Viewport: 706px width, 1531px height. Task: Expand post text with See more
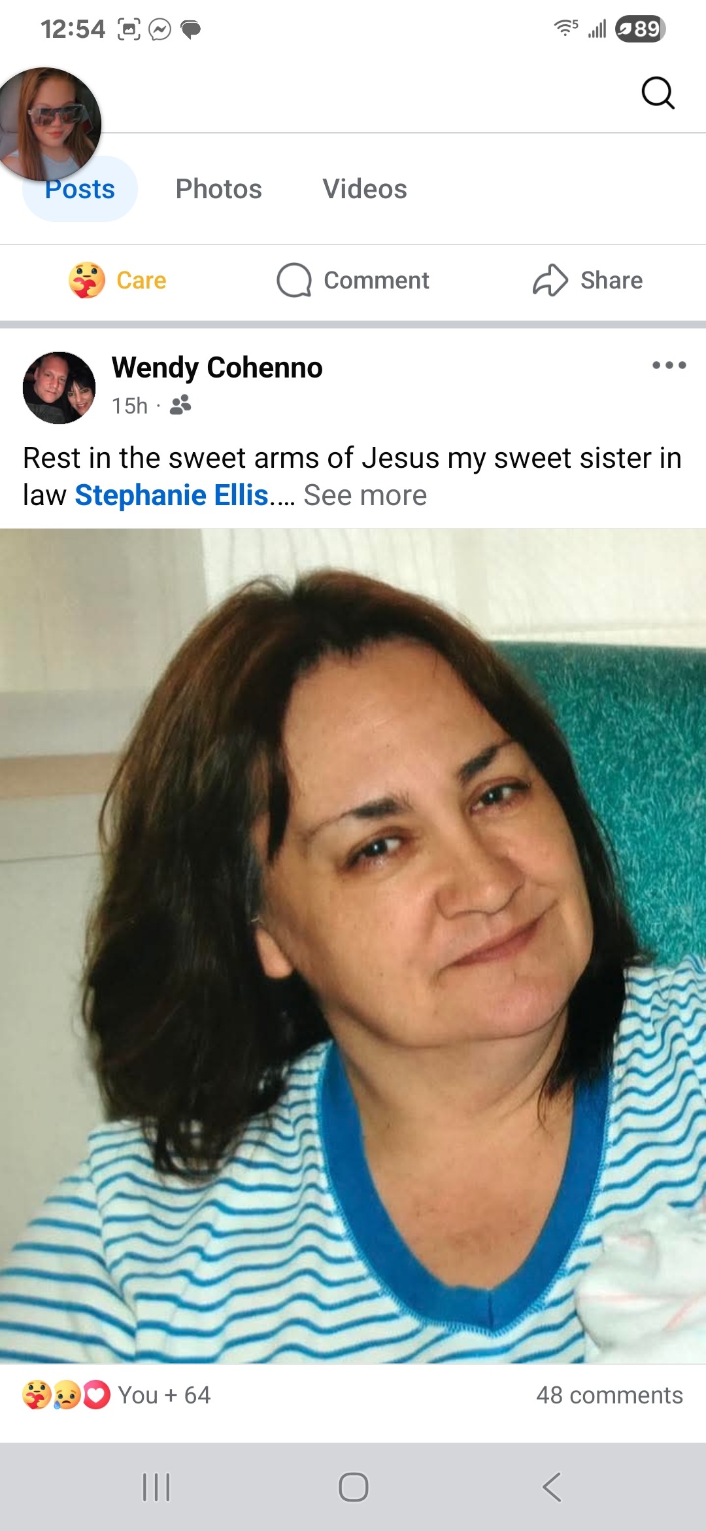pyautogui.click(x=365, y=495)
